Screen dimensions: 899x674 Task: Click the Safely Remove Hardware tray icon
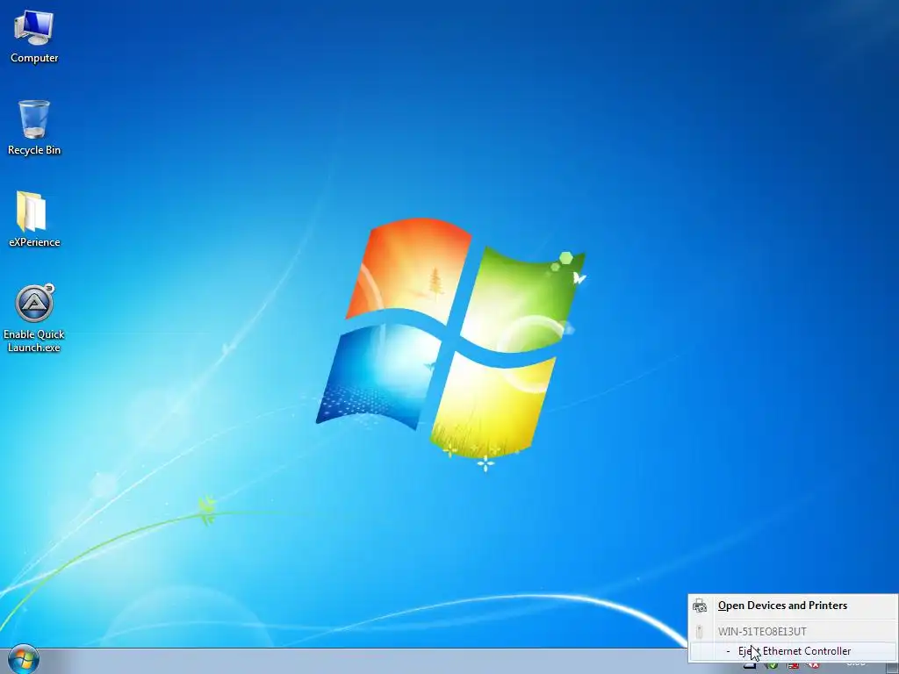[x=750, y=666]
